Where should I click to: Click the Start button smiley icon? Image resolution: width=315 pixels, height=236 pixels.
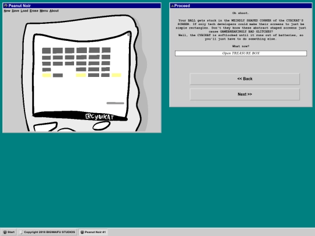(5, 232)
